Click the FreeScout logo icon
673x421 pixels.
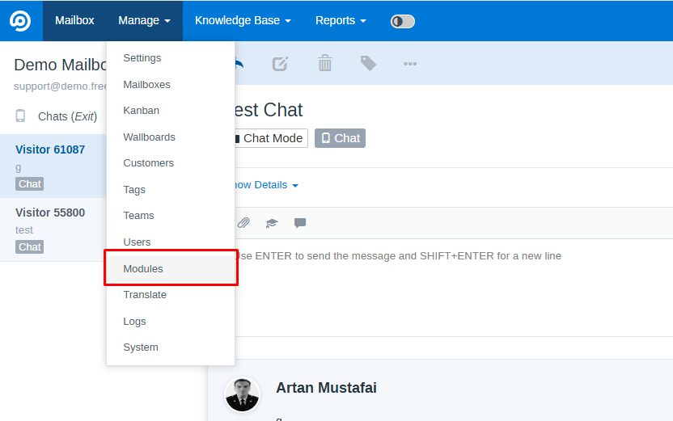tap(20, 20)
